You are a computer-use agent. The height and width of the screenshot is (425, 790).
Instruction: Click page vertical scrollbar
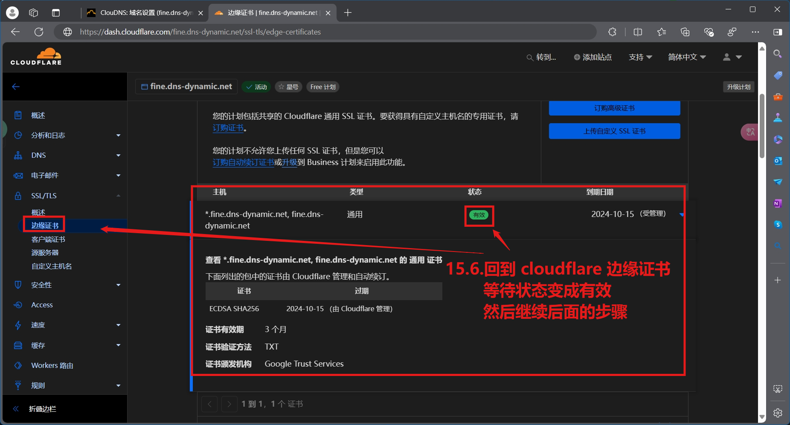pos(762,126)
